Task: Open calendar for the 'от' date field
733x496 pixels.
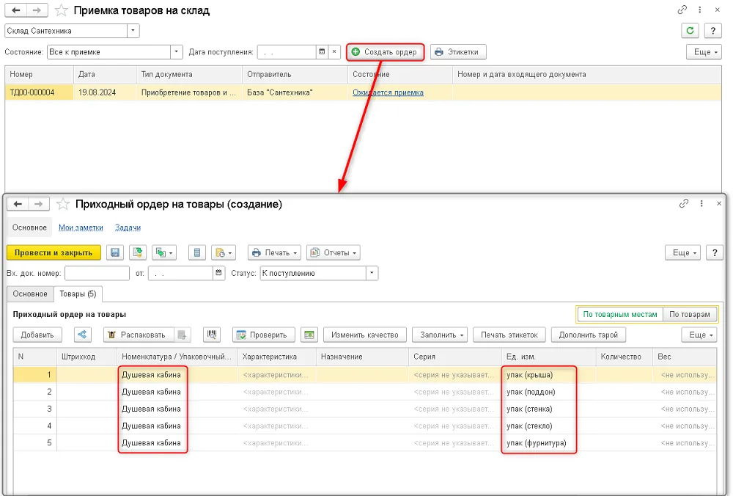Action: tap(218, 273)
